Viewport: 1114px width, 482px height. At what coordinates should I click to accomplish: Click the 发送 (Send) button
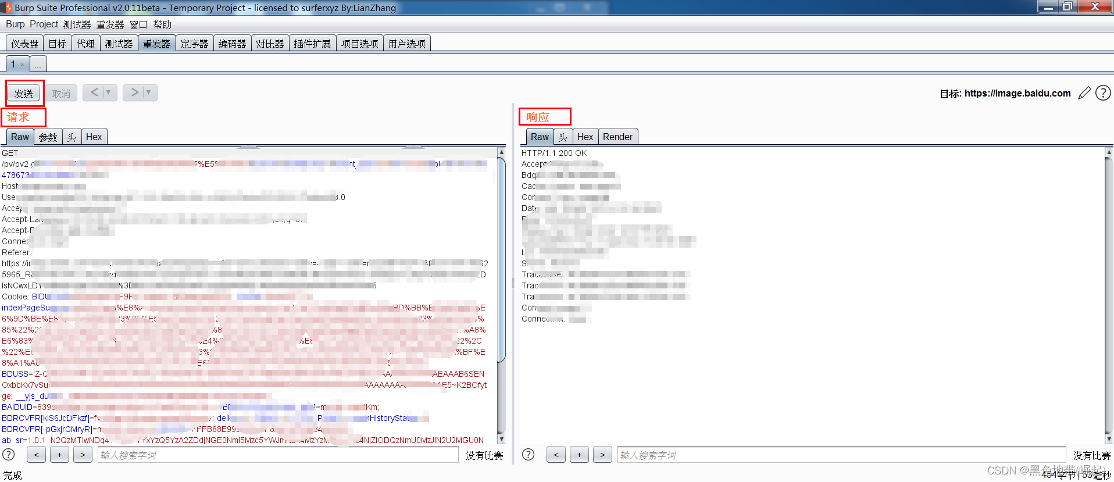point(24,93)
